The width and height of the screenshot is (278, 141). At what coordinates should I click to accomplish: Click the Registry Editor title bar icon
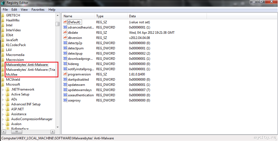tap(3, 3)
